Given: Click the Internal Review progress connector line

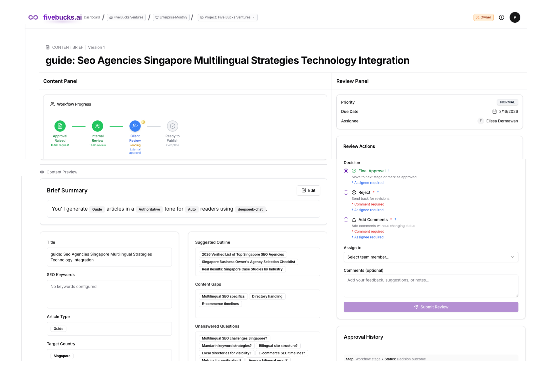Looking at the screenshot, I should [116, 126].
